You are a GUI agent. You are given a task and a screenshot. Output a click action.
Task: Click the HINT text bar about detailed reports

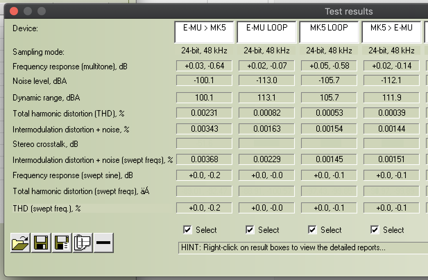[303, 248]
